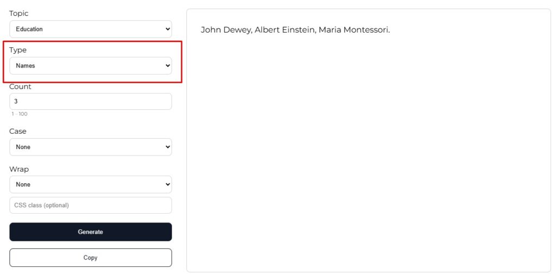Click the chevron arrow on Topic select
This screenshot has width=556, height=280.
[167, 29]
